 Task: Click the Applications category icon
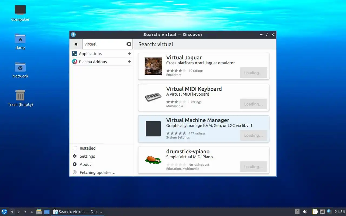(75, 53)
